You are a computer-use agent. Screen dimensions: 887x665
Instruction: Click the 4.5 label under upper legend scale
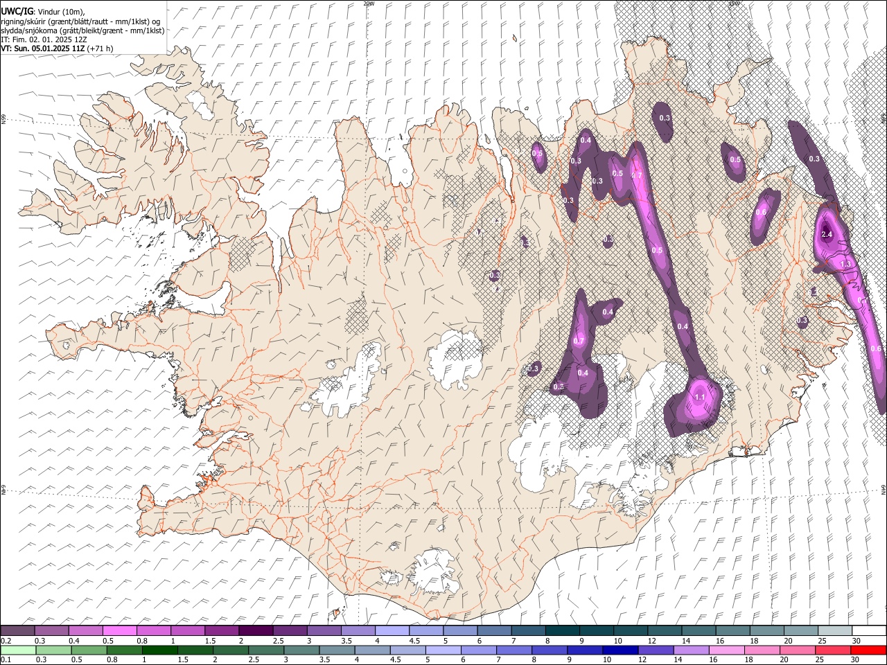point(414,641)
